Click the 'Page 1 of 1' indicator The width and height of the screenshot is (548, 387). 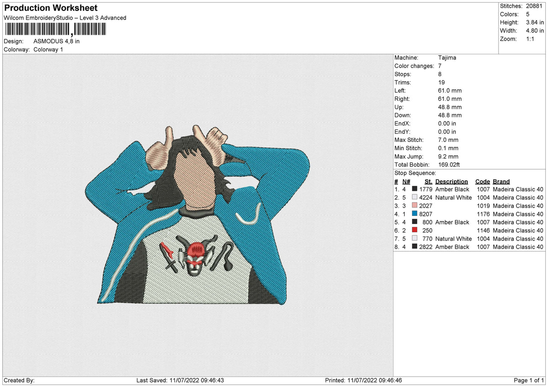click(x=529, y=381)
